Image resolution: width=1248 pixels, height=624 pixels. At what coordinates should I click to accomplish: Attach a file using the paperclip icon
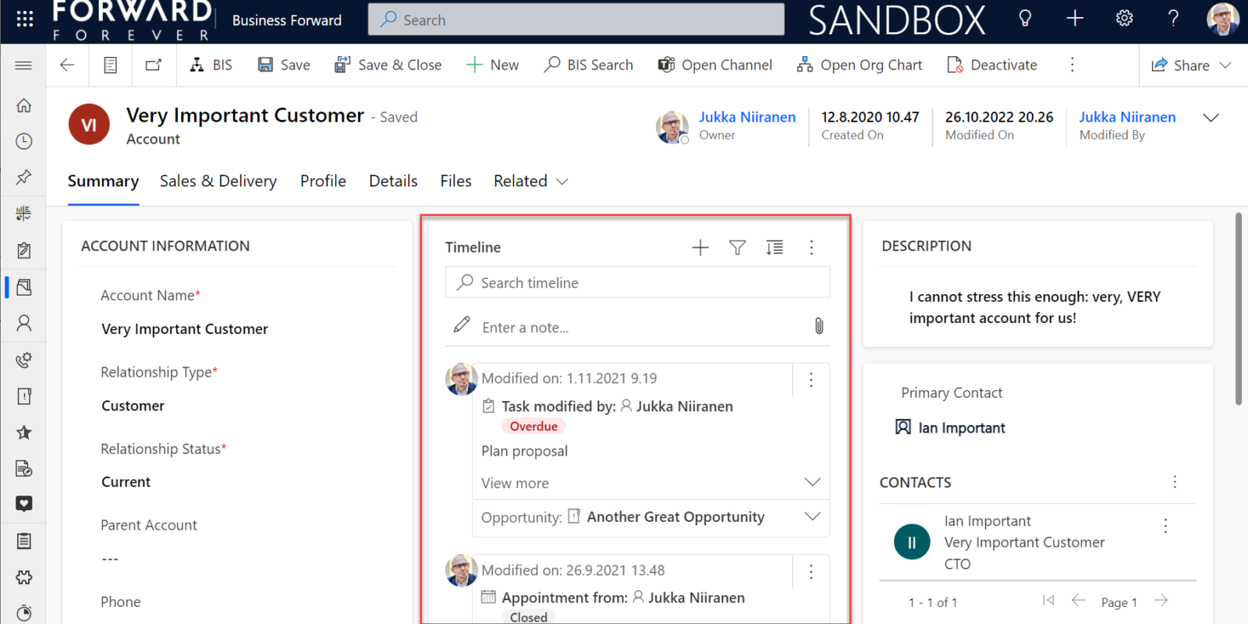point(818,326)
